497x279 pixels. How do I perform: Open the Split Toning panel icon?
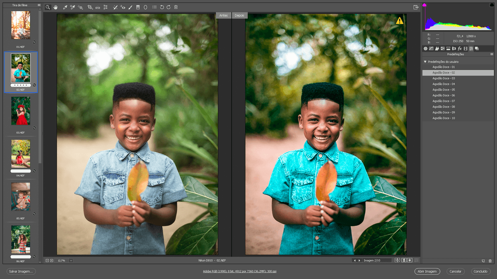click(x=448, y=49)
